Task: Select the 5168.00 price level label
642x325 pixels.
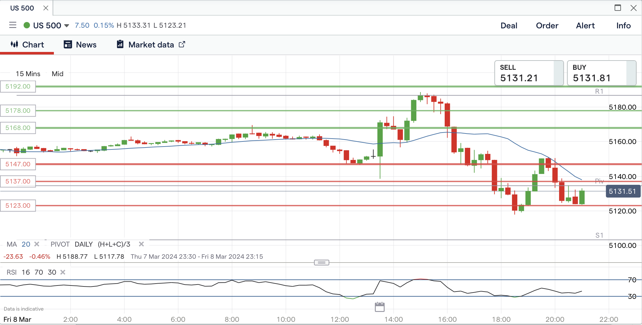Action: (18, 128)
